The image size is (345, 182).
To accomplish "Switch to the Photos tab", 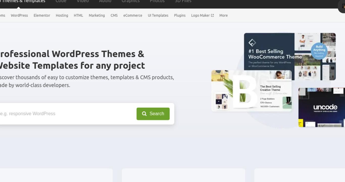I will (157, 1).
